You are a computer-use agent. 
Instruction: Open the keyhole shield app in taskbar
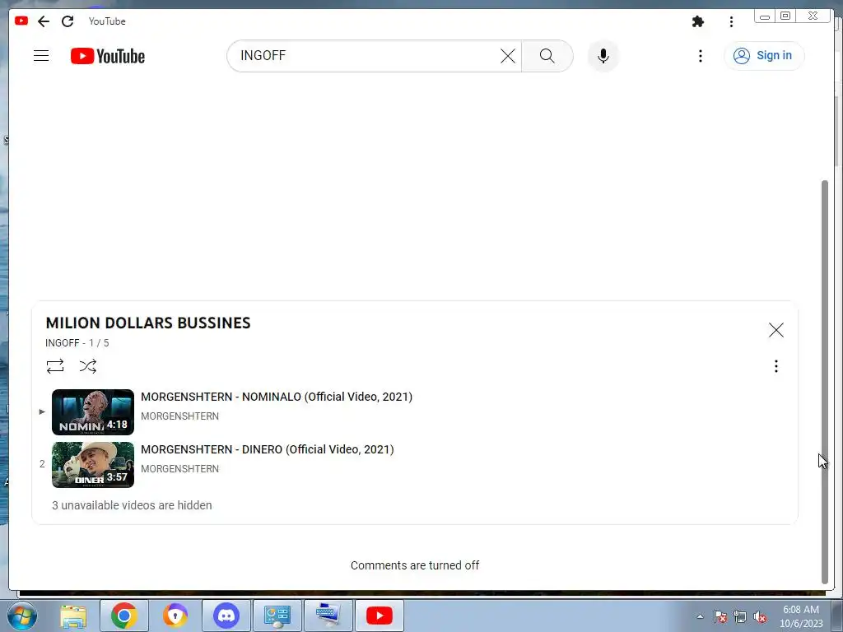pos(175,616)
